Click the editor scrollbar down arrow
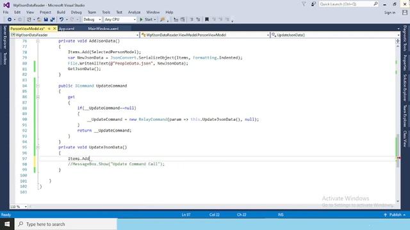The height and width of the screenshot is (230, 410). (398, 201)
